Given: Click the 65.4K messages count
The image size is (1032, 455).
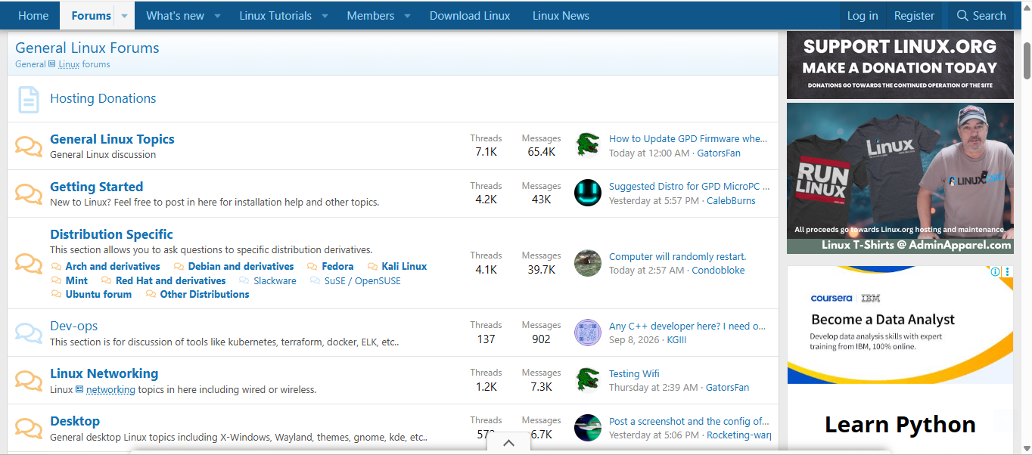Looking at the screenshot, I should click(541, 152).
